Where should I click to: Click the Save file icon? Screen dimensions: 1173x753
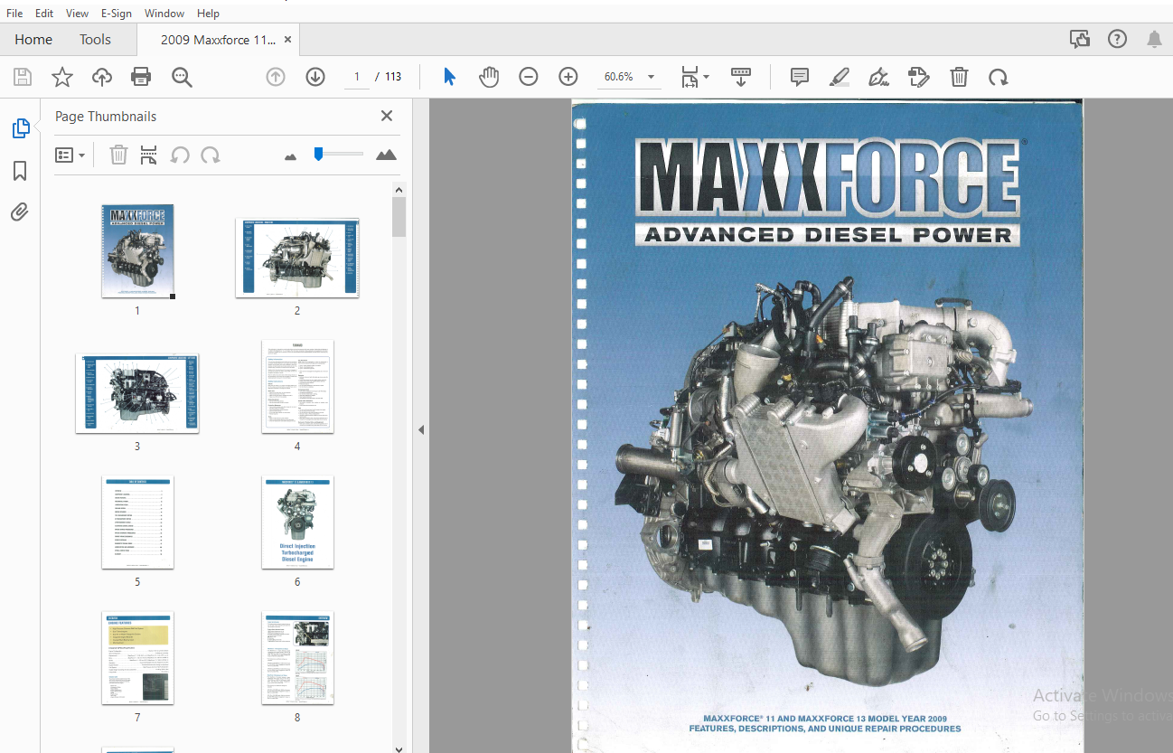pyautogui.click(x=23, y=77)
